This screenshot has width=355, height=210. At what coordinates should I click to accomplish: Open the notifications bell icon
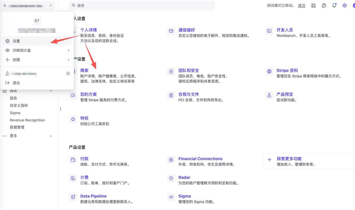coord(334,6)
